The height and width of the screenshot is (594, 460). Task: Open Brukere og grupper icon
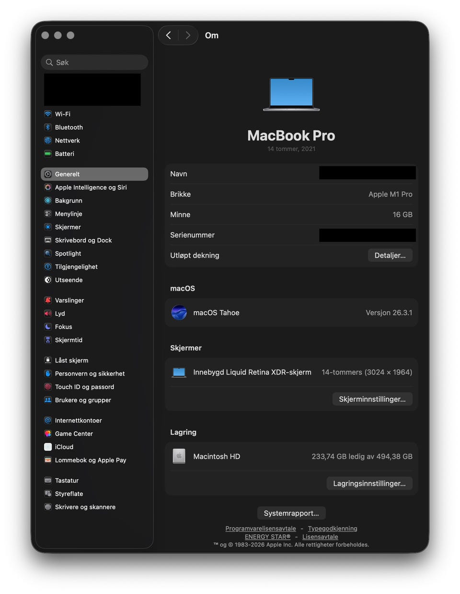[x=48, y=400]
